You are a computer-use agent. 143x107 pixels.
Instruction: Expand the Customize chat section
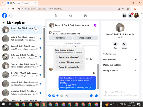(x=120, y=54)
